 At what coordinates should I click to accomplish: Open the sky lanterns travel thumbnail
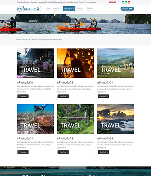tap(75, 63)
